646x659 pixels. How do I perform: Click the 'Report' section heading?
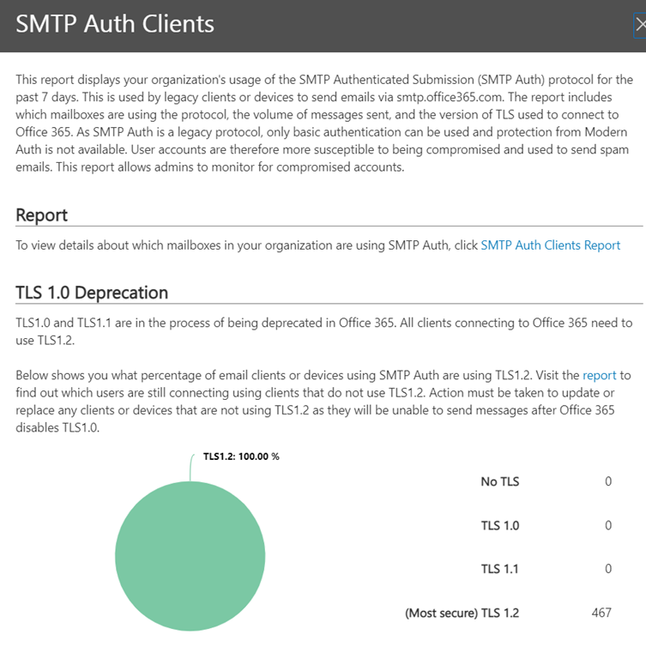tap(42, 215)
